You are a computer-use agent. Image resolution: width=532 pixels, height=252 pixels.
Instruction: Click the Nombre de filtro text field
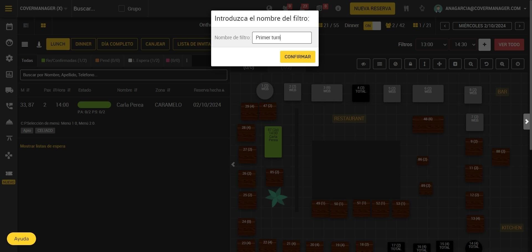pyautogui.click(x=282, y=38)
